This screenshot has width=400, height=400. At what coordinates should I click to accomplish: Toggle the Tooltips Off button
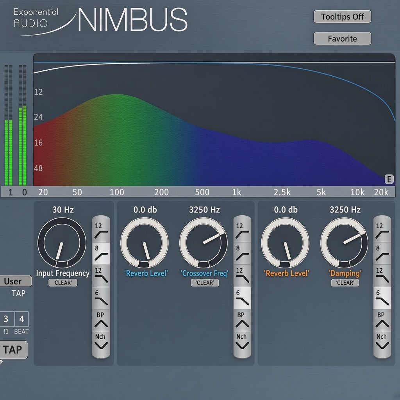pyautogui.click(x=342, y=16)
